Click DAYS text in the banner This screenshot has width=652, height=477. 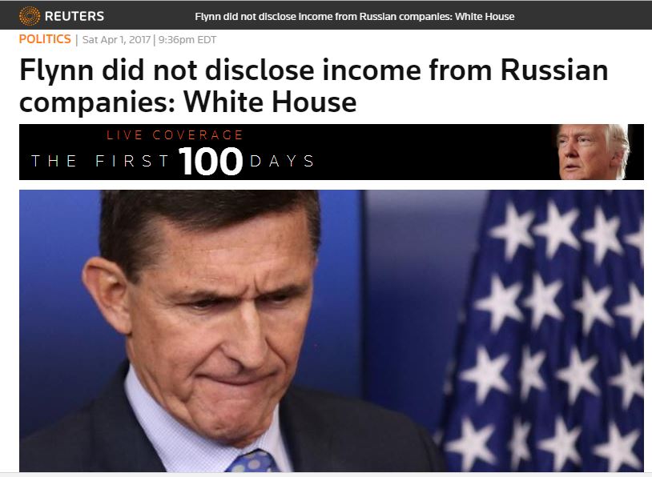tap(282, 162)
